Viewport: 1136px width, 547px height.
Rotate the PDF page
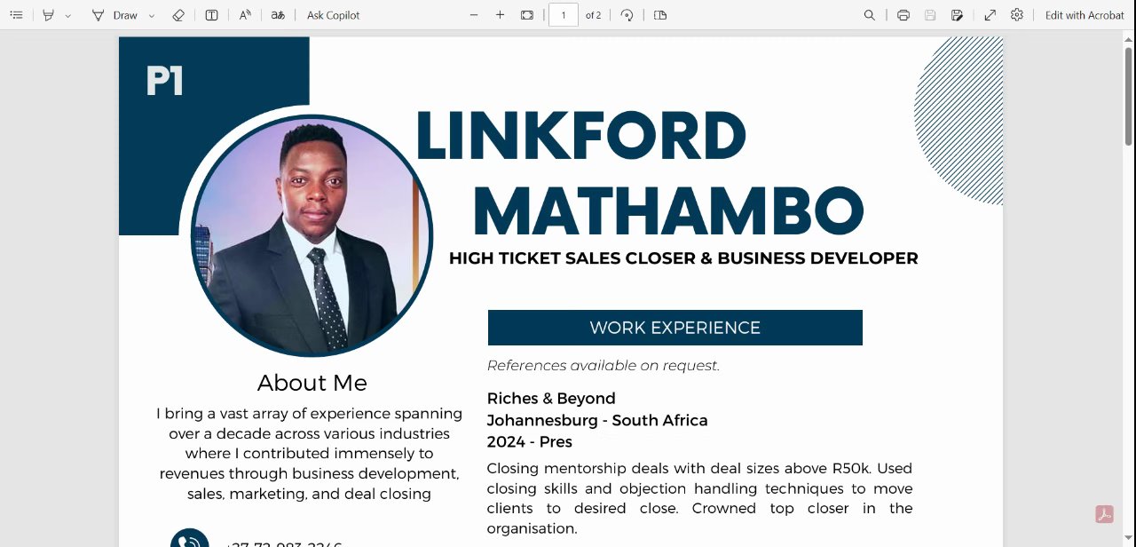click(627, 15)
